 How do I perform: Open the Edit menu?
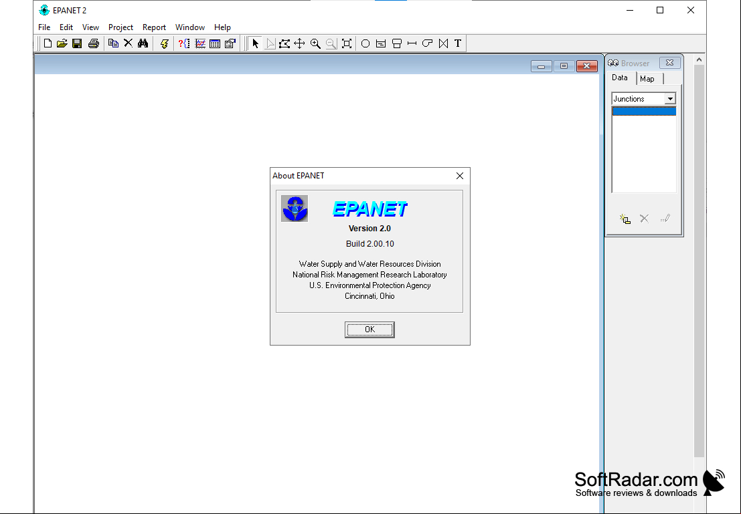pos(66,27)
